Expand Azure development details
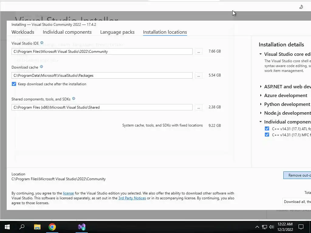Screen dimensions: 311x233 click(x=261, y=95)
